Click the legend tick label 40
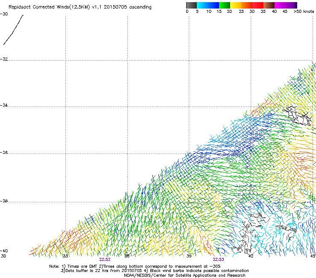Viewport: 316px width, 278px height. click(274, 12)
